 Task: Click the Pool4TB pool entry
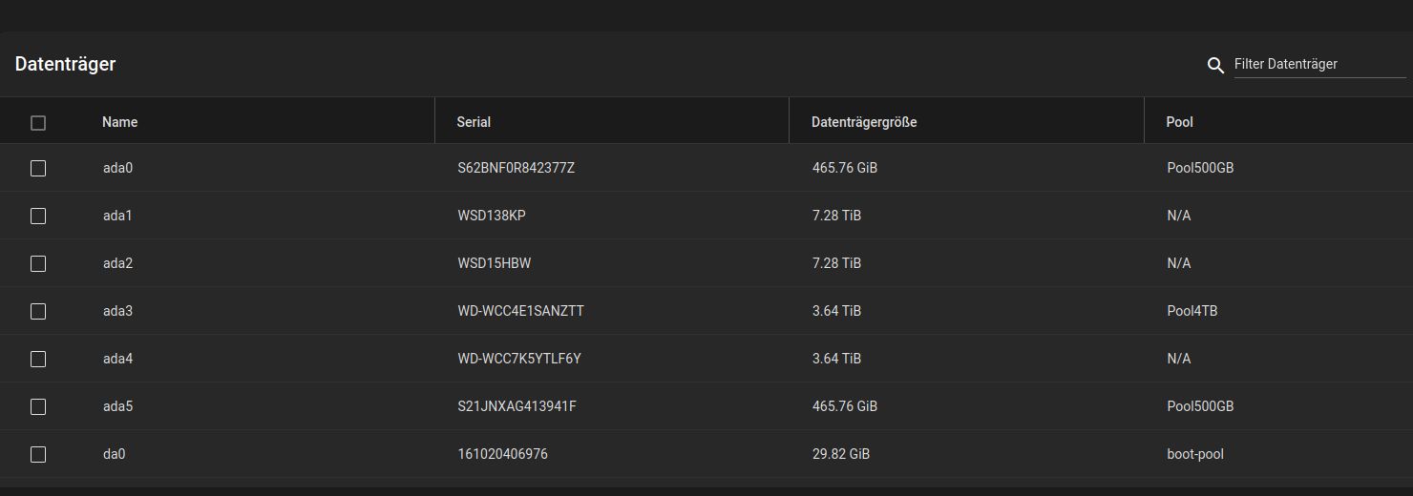coord(1192,311)
